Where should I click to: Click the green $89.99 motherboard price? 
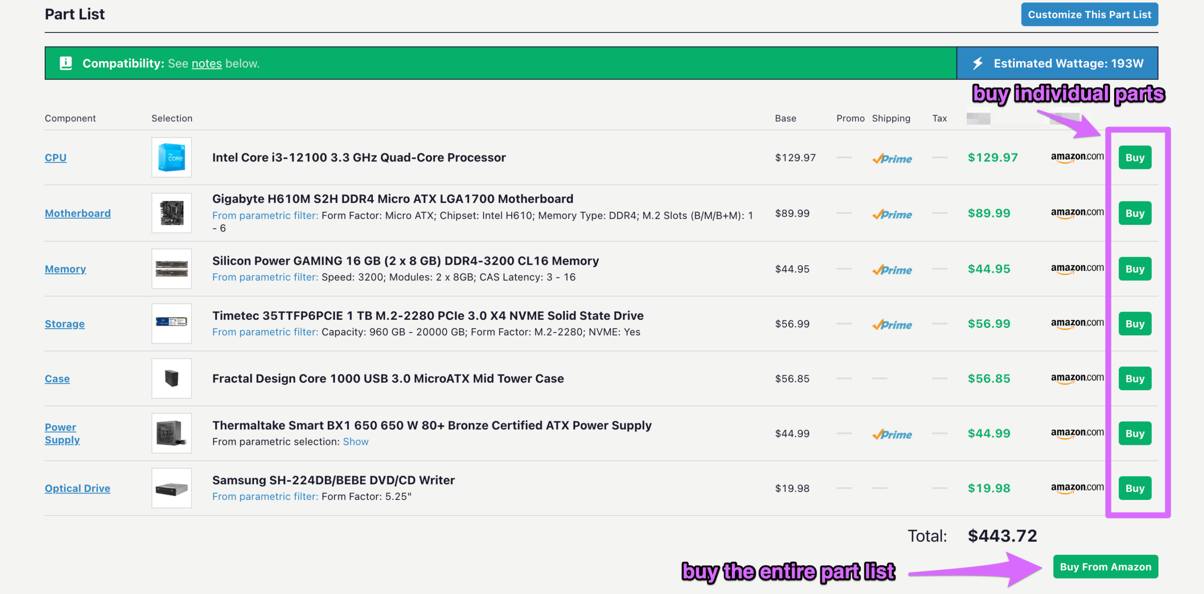coord(989,213)
